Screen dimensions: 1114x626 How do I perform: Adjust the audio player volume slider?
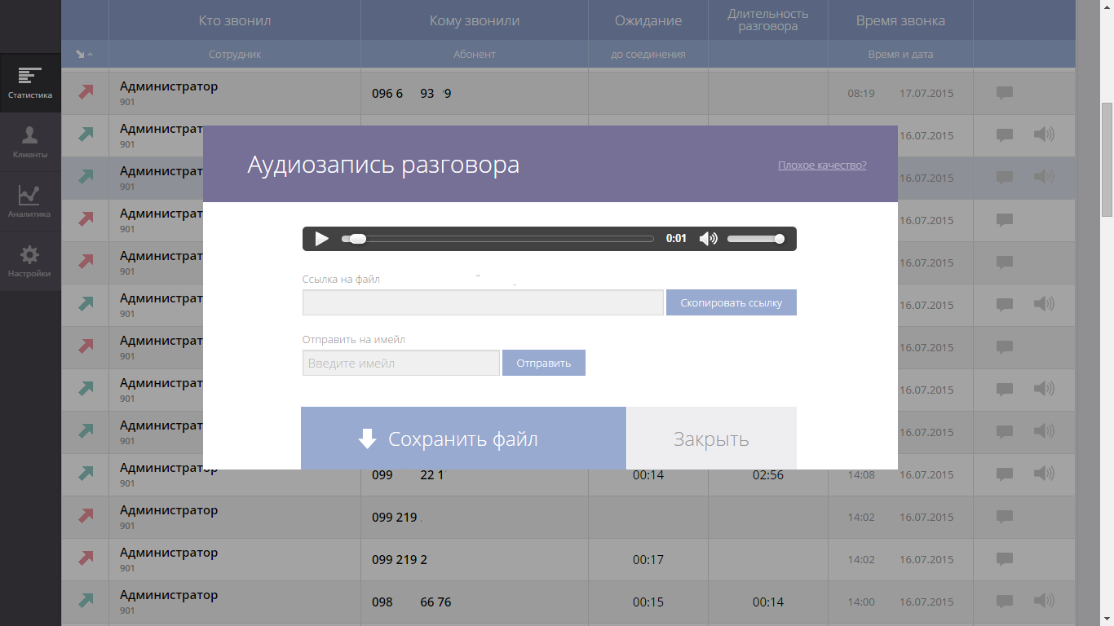(x=755, y=239)
